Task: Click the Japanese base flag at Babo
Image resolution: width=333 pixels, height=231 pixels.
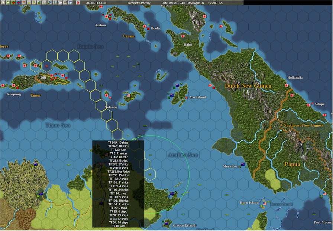Action: coord(183,36)
